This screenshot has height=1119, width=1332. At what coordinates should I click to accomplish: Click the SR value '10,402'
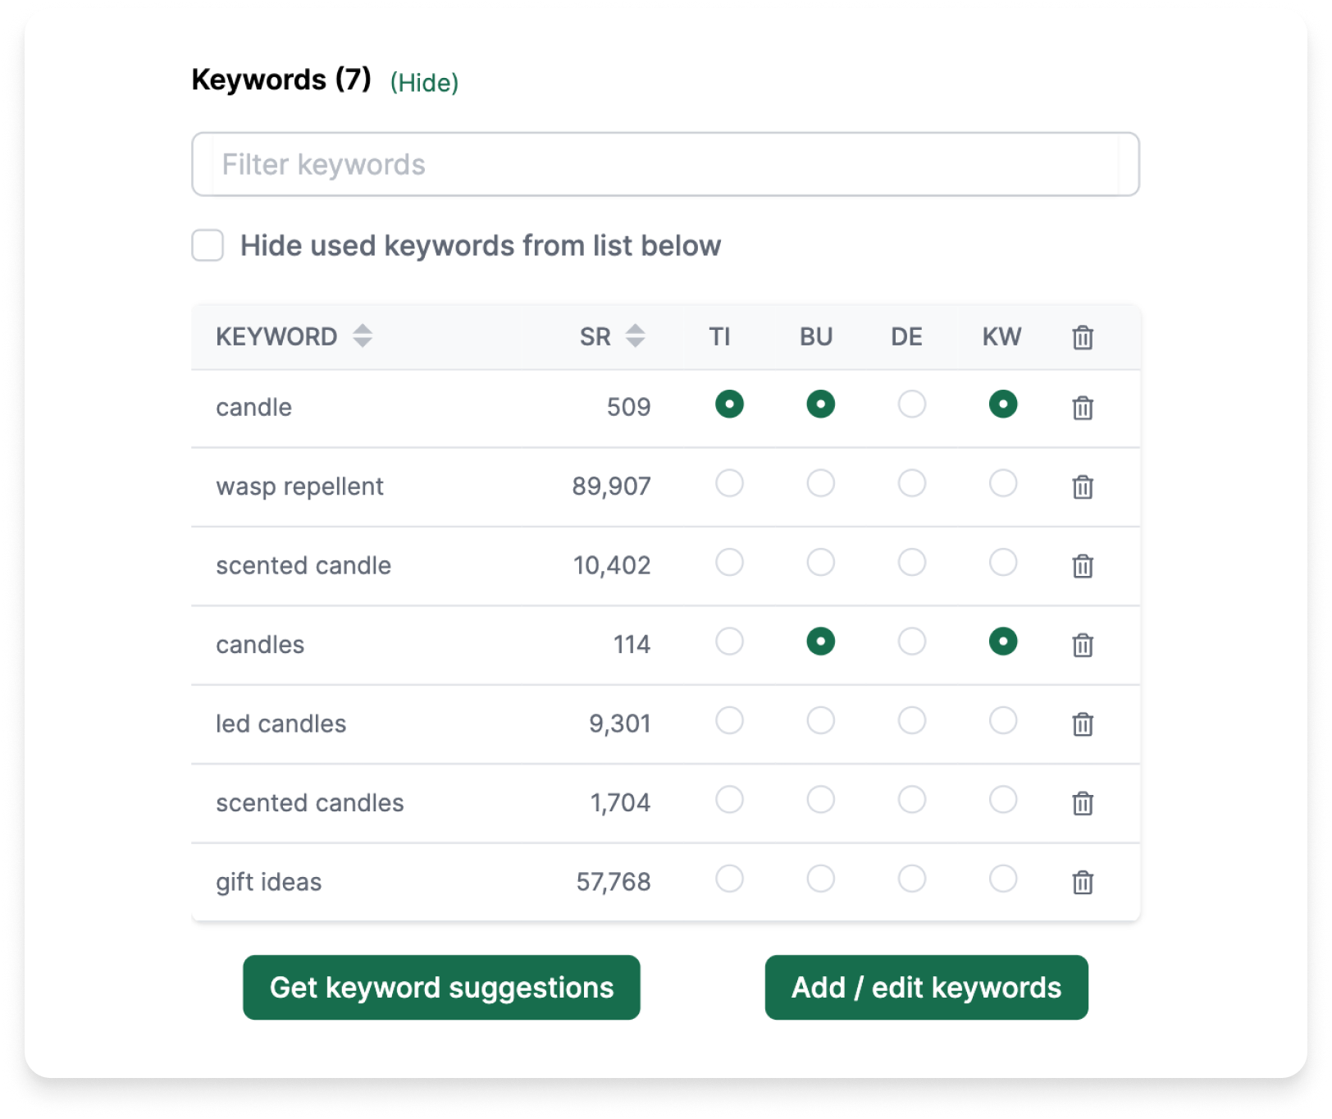tap(612, 565)
